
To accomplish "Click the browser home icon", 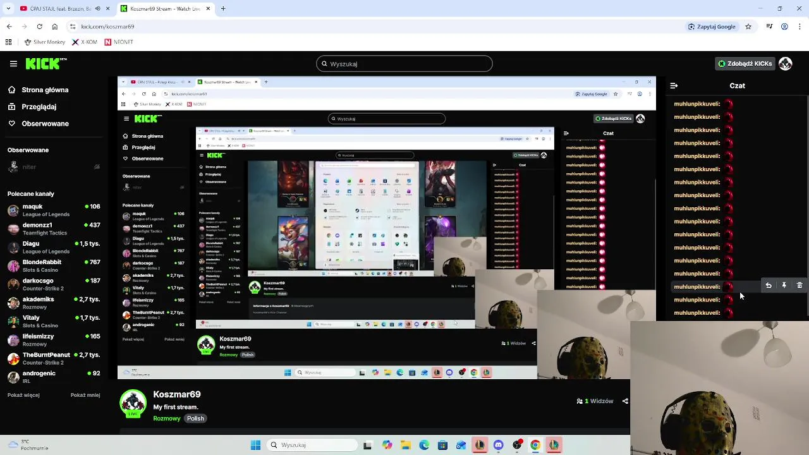I will tap(54, 27).
